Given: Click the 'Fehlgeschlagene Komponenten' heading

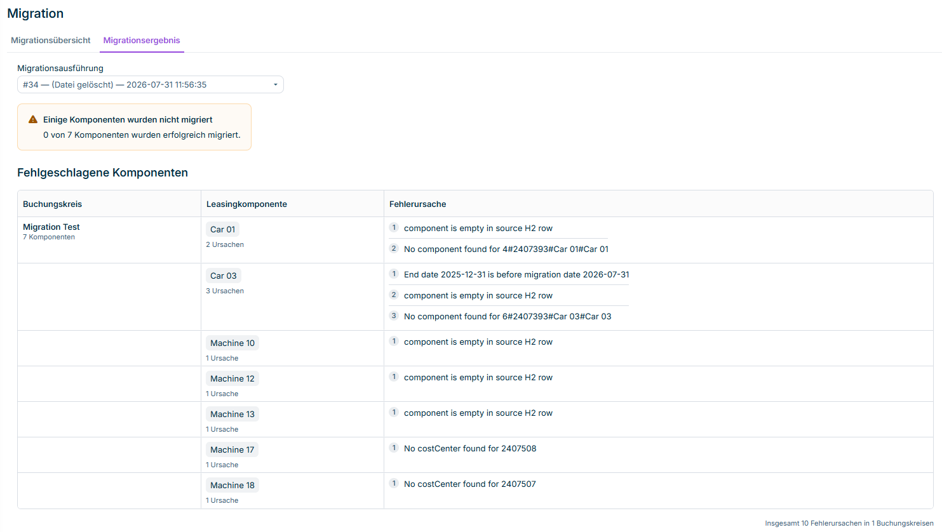Looking at the screenshot, I should (x=102, y=173).
